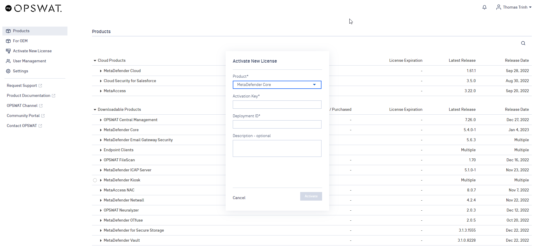
Task: Click the 'Jan 4, 2023' release date
Action: 518,130
